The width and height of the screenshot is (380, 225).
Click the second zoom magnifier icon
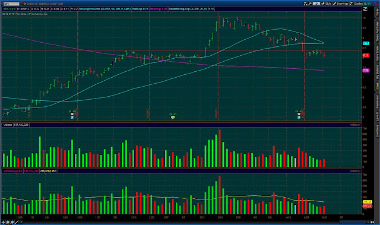(x=12, y=222)
